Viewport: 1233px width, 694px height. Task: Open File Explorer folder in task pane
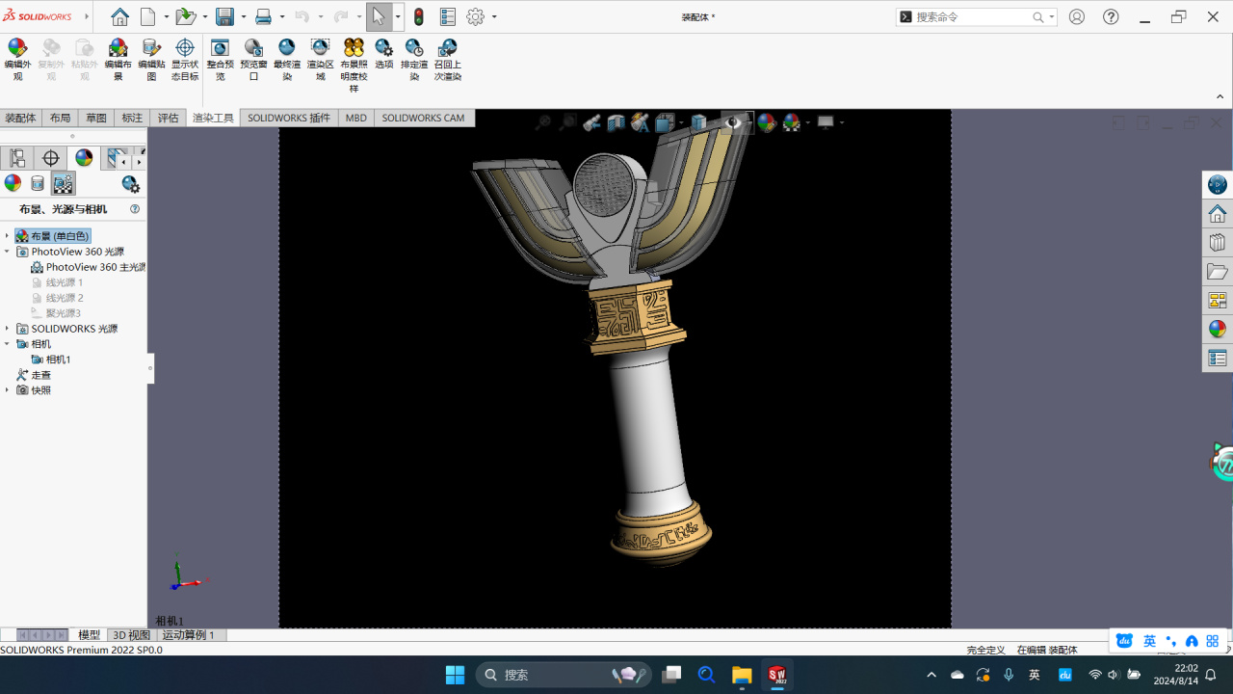tap(1218, 272)
